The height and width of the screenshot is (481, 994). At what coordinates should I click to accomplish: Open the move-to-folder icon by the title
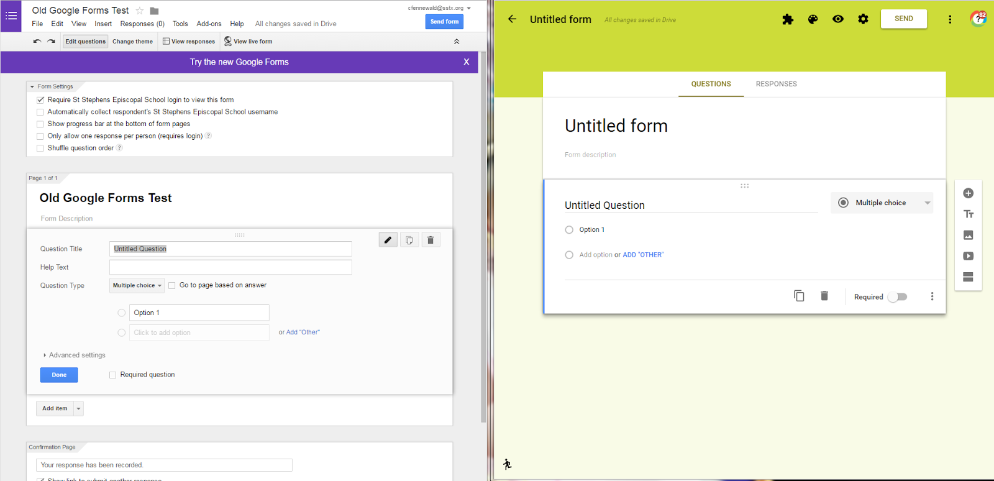[x=155, y=11]
